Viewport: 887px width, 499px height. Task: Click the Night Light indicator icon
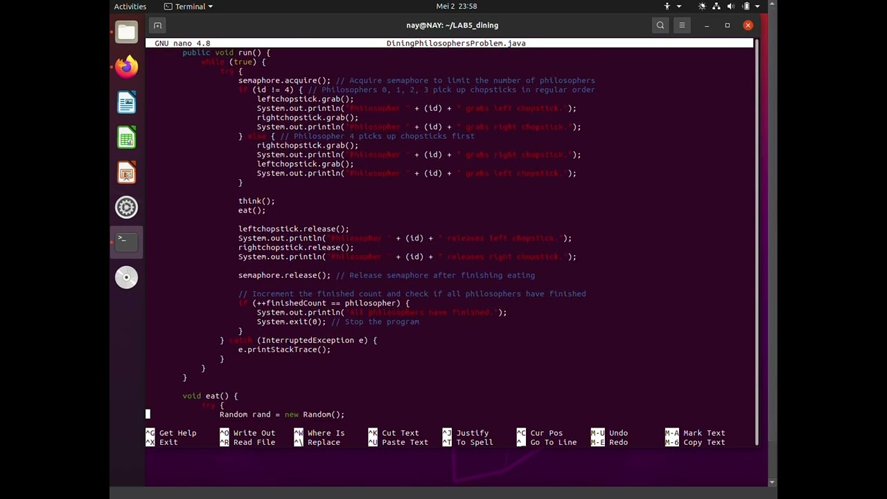(x=702, y=6)
